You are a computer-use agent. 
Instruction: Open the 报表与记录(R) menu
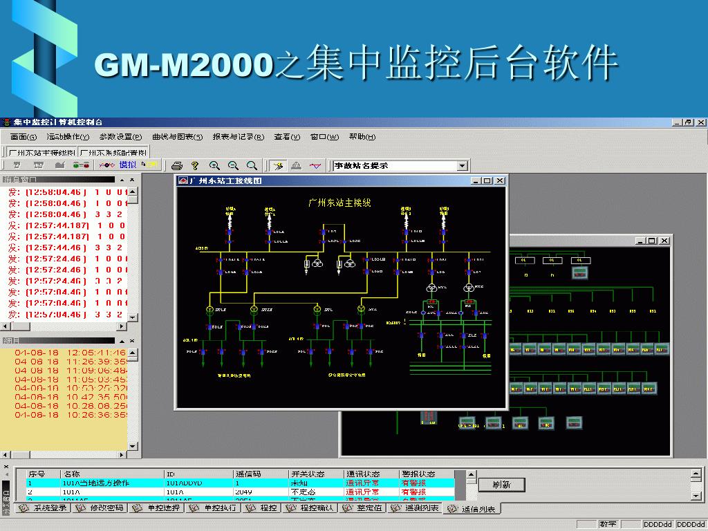click(x=238, y=137)
